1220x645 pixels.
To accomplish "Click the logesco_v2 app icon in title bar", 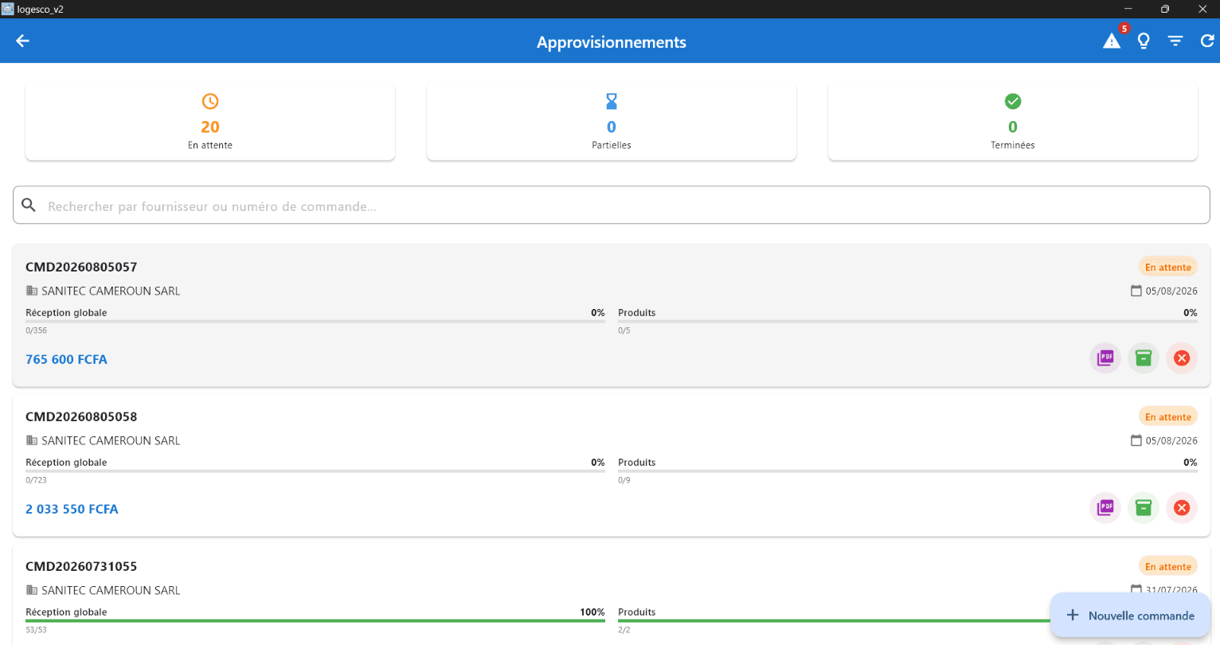I will click(8, 9).
